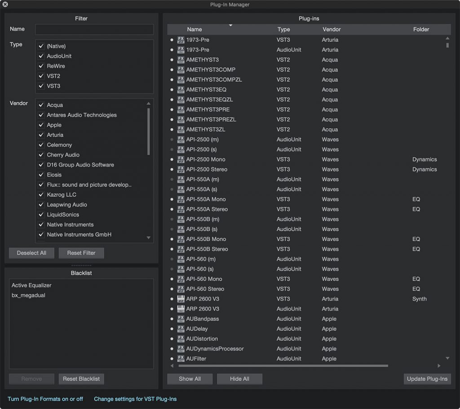Sort plug-ins by Type column
This screenshot has width=460, height=409.
pos(284,29)
